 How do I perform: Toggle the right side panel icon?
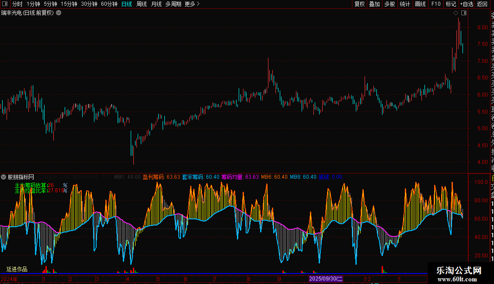tap(464, 13)
